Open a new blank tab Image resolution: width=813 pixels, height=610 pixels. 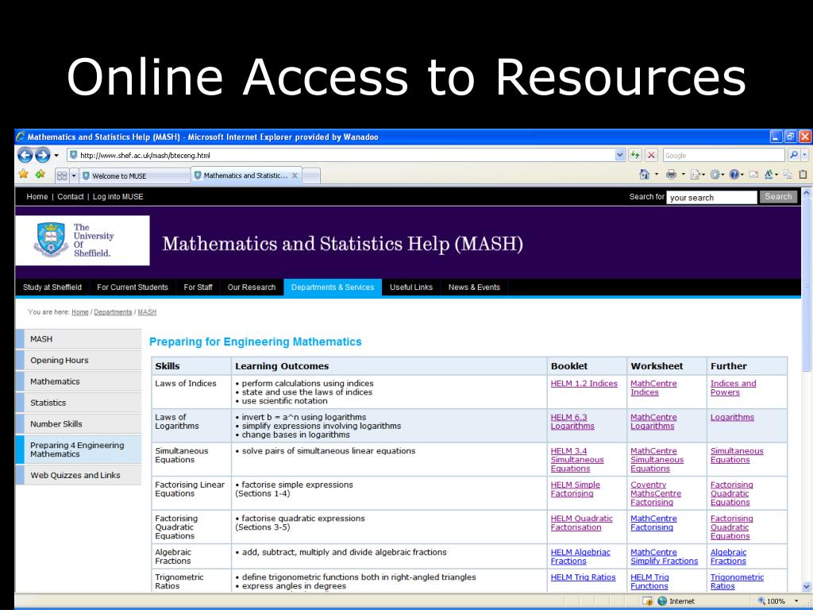(x=311, y=176)
